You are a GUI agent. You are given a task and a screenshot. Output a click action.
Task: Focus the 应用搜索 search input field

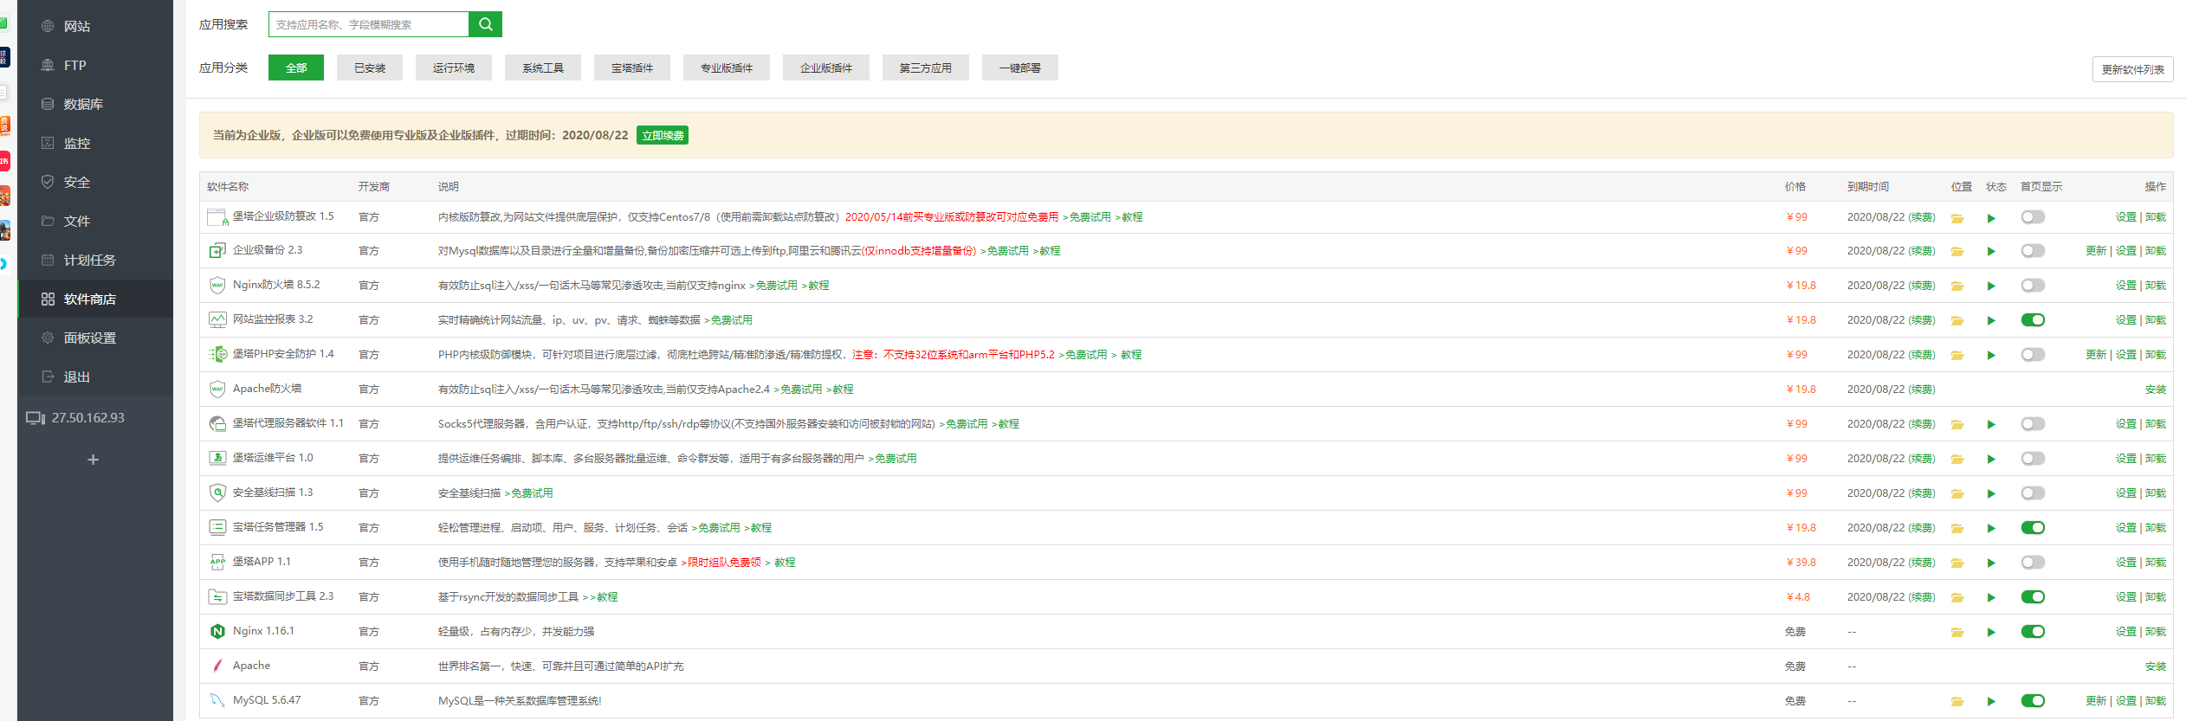click(369, 24)
